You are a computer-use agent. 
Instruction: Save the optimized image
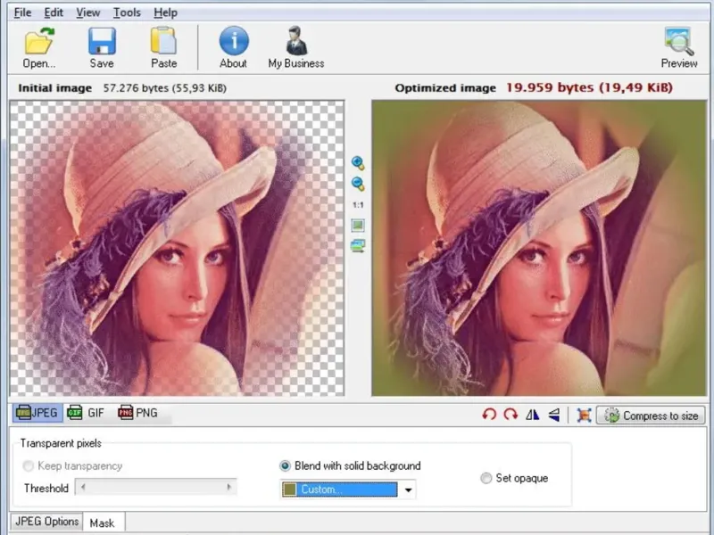pos(102,47)
